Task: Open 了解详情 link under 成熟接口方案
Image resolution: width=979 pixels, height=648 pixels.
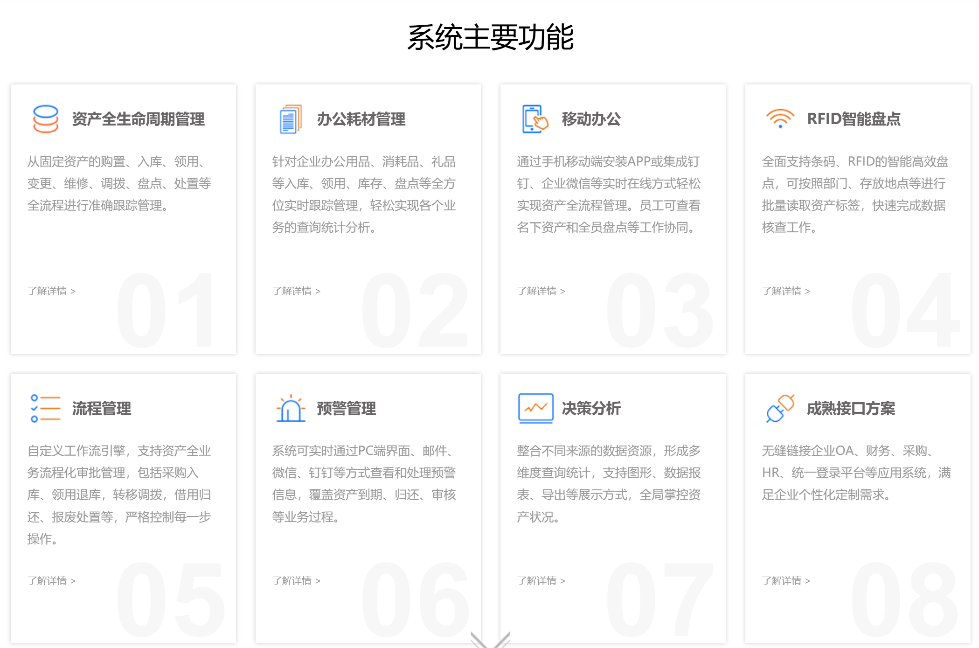Action: coord(786,581)
